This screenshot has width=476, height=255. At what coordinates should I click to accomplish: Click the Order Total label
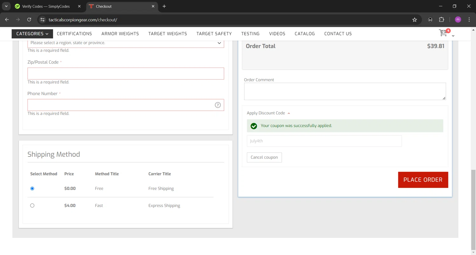tap(261, 46)
